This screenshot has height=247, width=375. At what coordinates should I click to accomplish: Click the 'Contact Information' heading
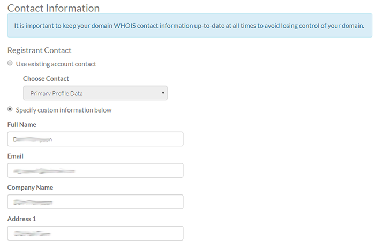(x=54, y=8)
